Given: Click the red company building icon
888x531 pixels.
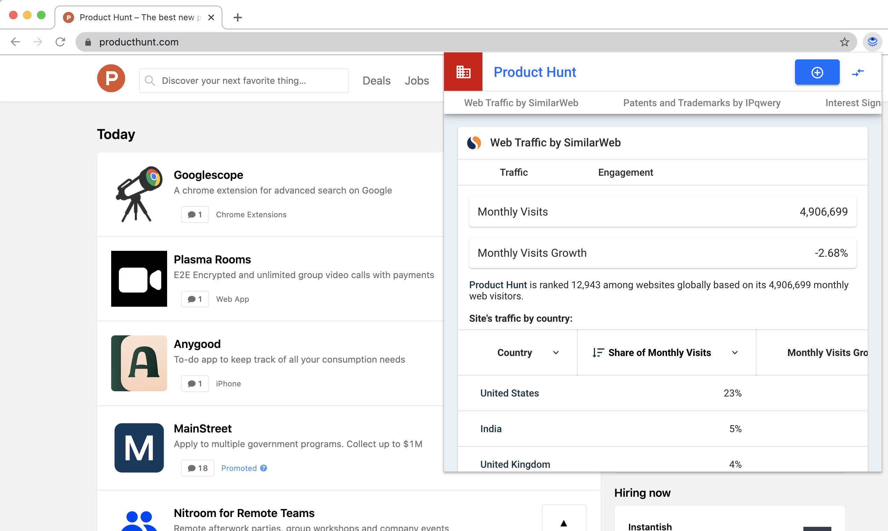Looking at the screenshot, I should click(463, 72).
